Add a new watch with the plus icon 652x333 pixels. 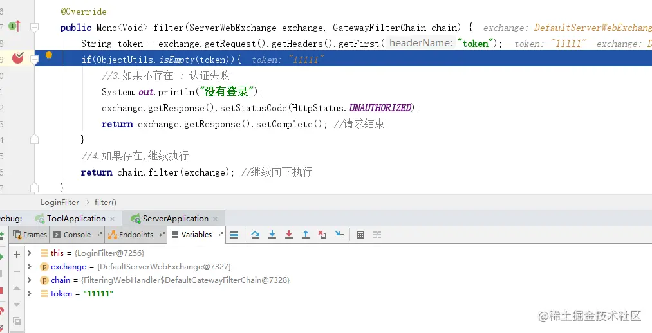click(x=17, y=255)
